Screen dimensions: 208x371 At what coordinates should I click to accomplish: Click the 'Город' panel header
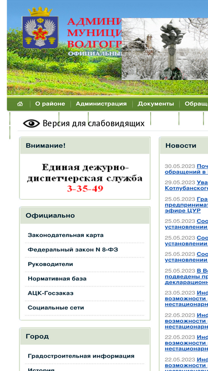click(x=37, y=336)
